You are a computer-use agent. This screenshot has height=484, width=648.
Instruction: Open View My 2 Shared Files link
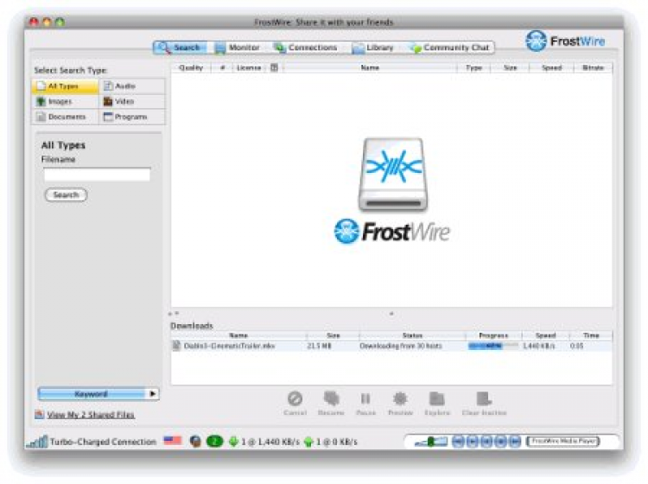(x=91, y=415)
